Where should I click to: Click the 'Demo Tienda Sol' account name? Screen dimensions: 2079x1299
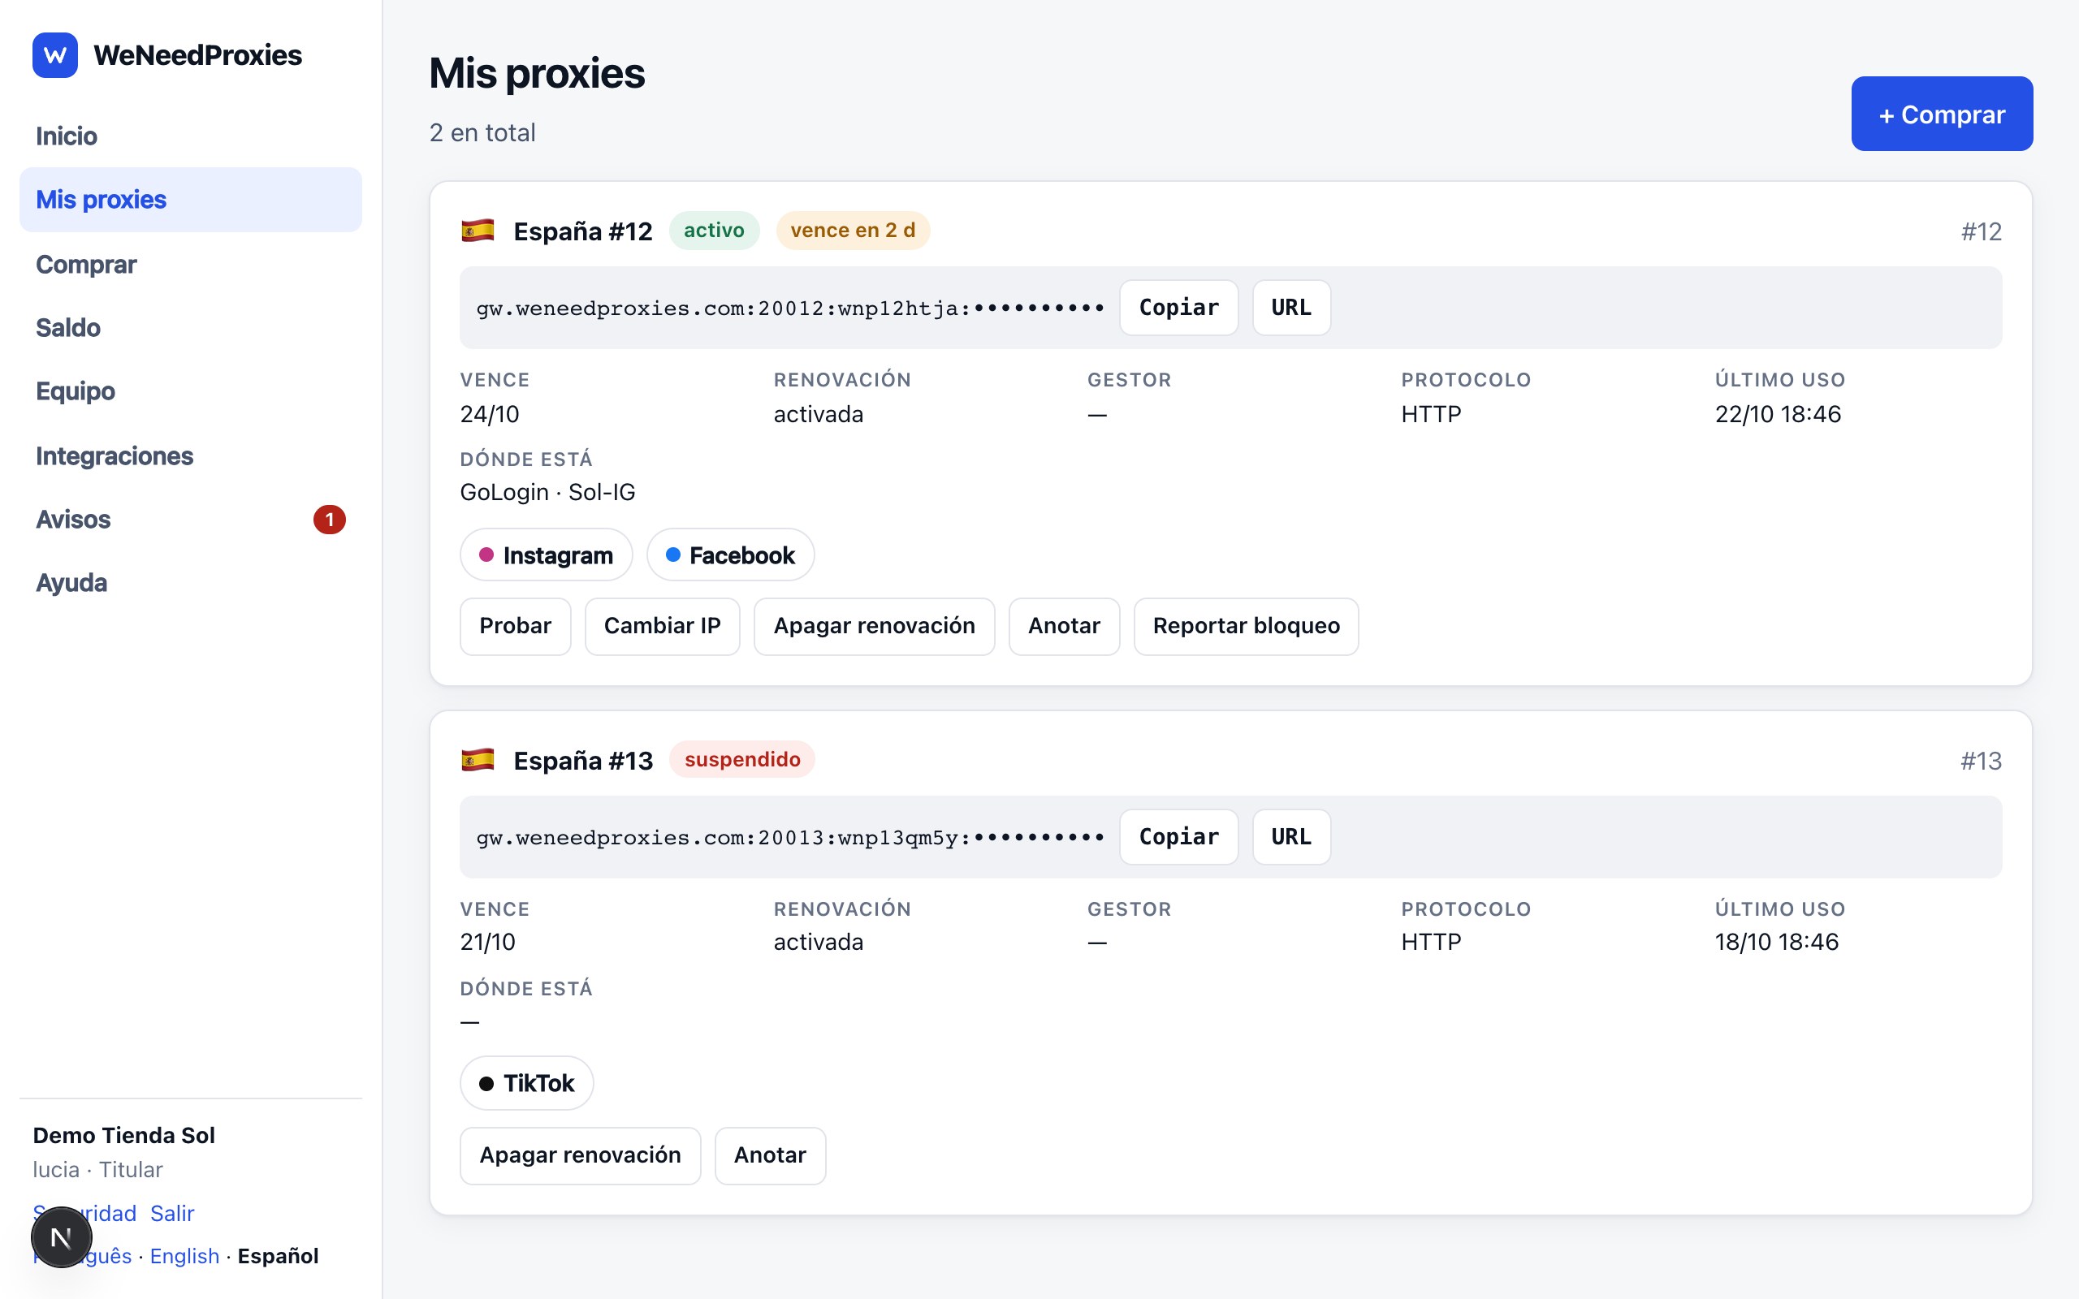tap(123, 1135)
